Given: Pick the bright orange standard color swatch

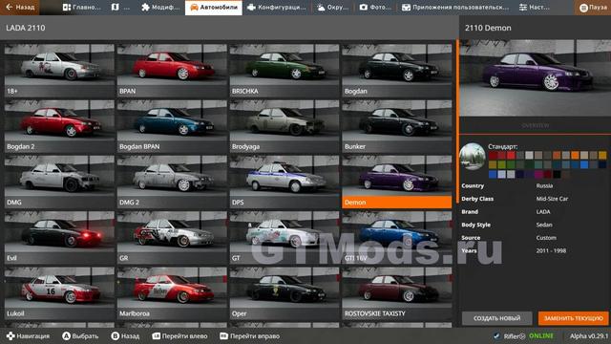Looking at the screenshot, I should coord(575,155).
